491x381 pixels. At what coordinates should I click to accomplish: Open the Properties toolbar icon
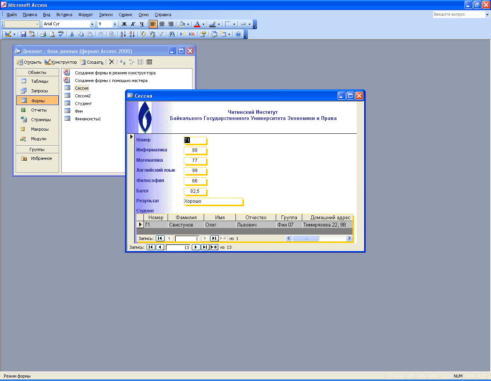tap(203, 34)
